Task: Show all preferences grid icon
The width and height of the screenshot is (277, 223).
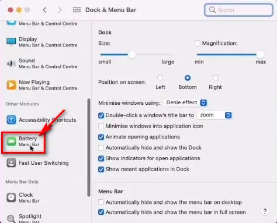Action: [x=77, y=10]
